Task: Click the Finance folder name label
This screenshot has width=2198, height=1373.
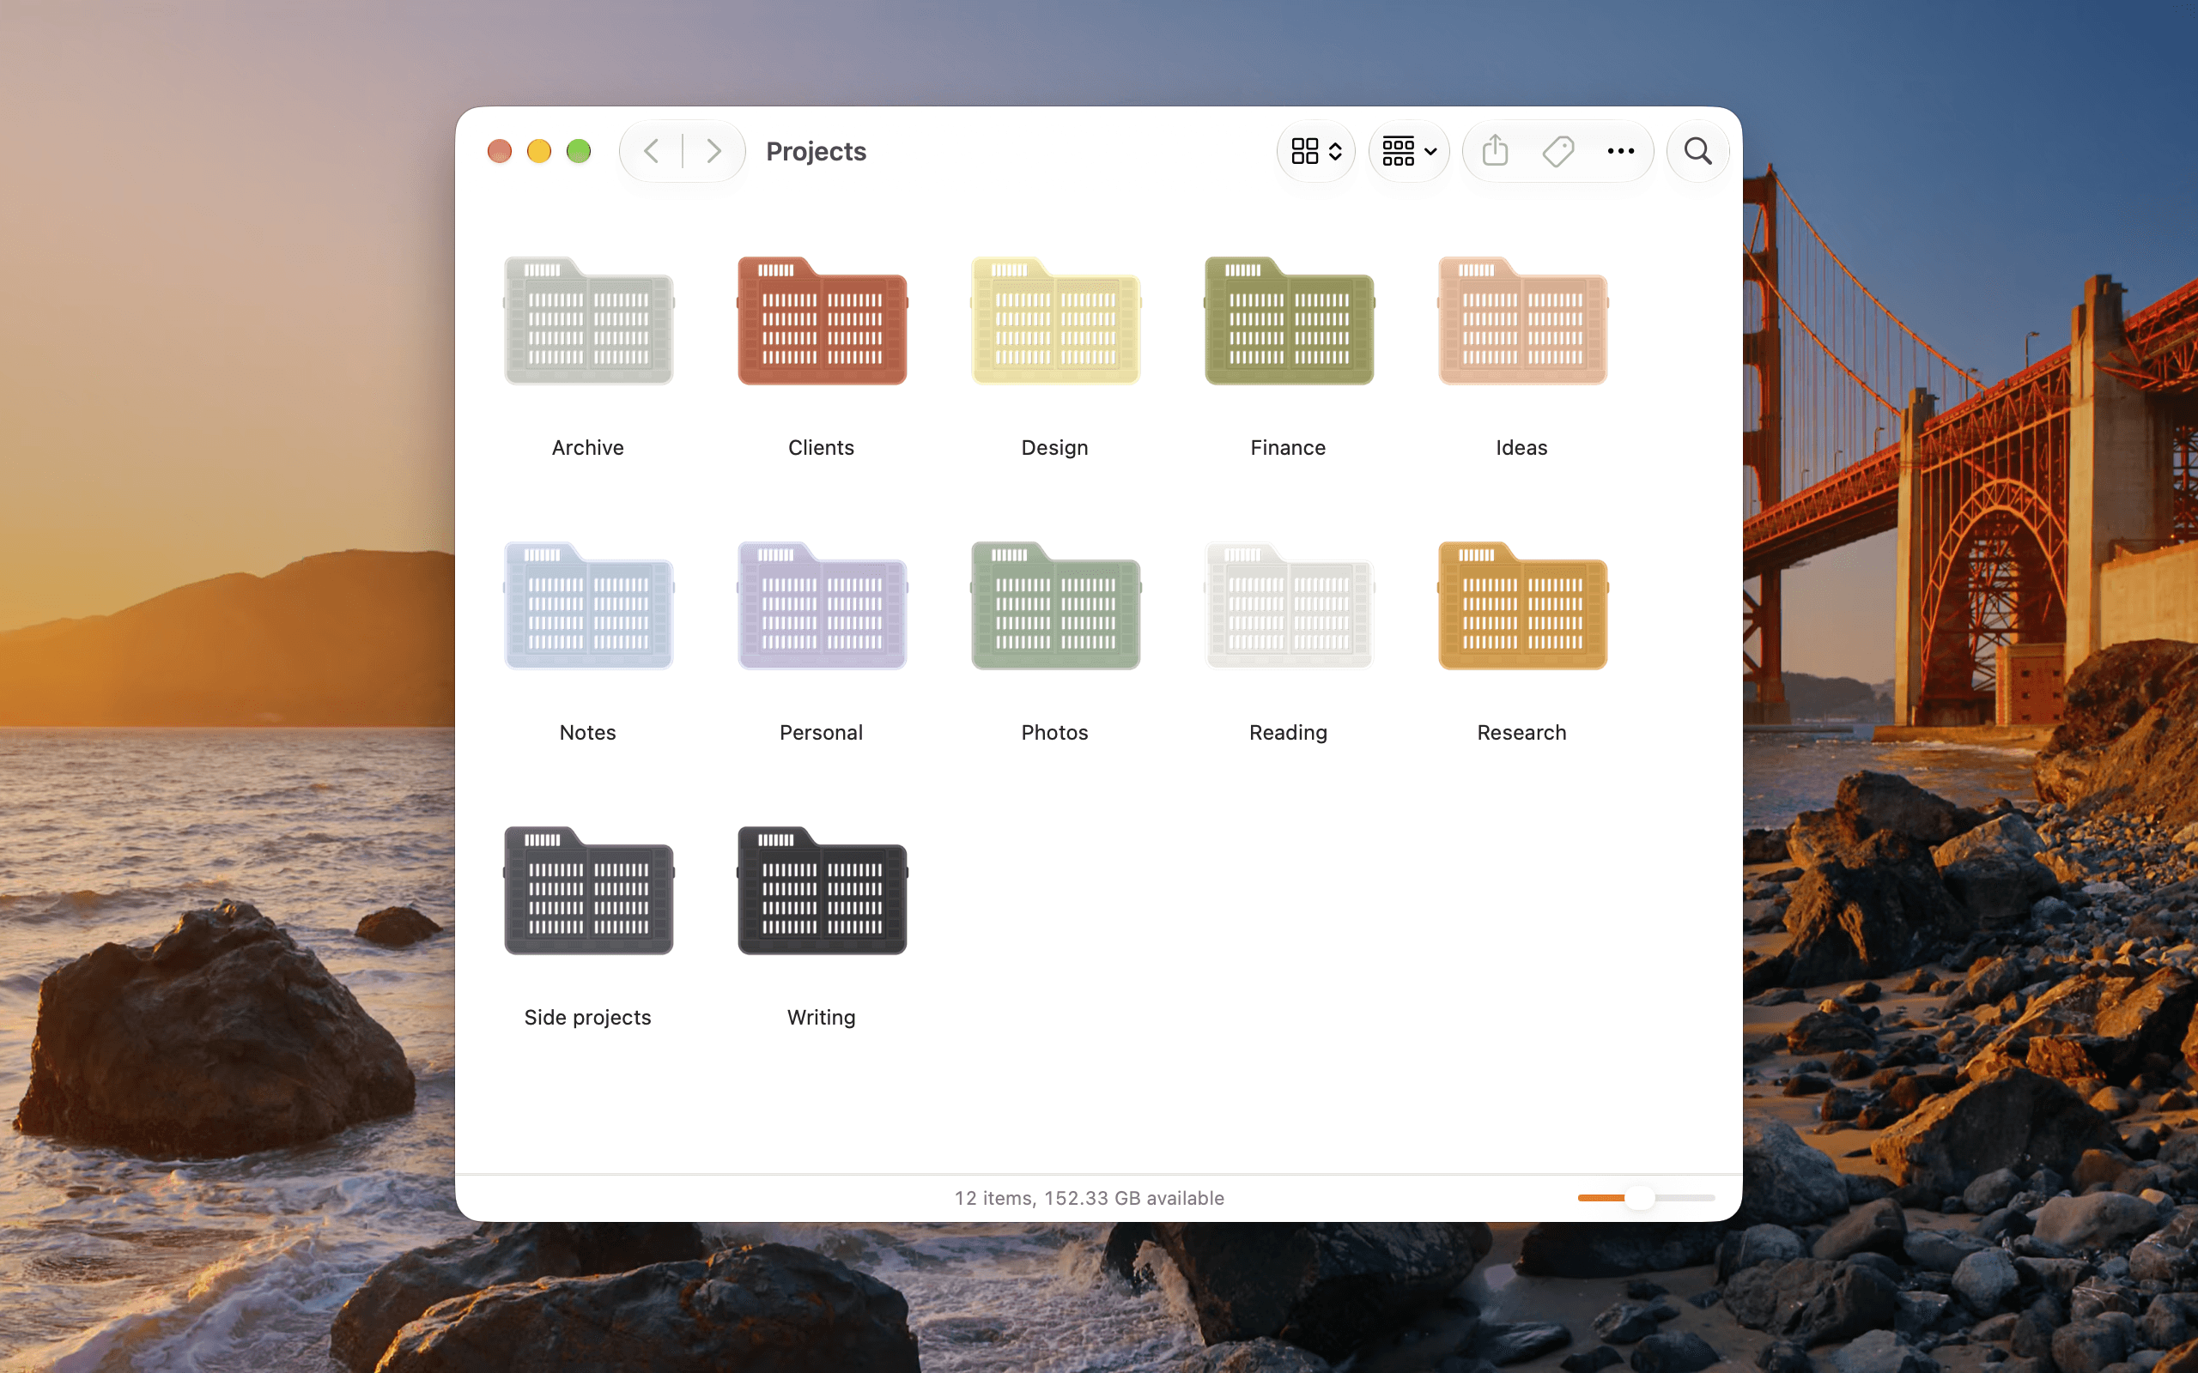Action: pos(1288,448)
